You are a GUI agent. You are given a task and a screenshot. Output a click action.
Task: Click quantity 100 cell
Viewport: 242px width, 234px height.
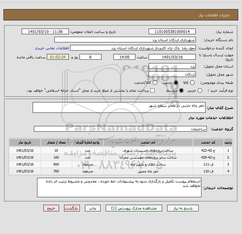tap(56, 157)
